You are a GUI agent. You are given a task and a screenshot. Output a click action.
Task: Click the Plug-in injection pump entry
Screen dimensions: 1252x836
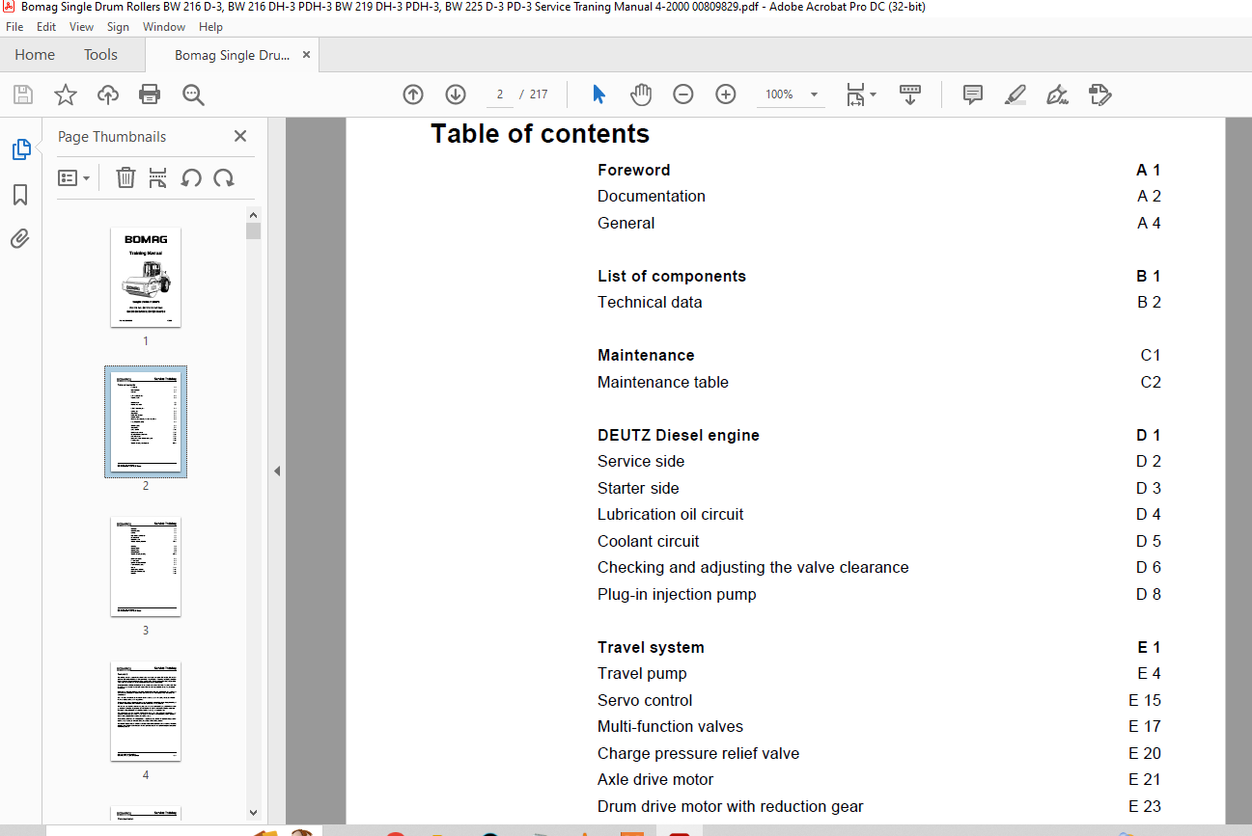677,594
